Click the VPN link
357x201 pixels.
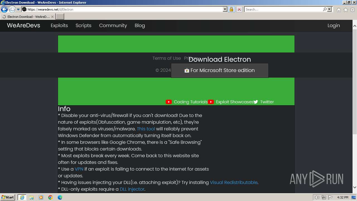click(79, 169)
